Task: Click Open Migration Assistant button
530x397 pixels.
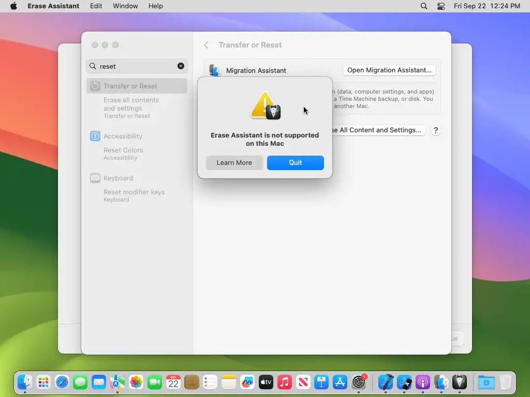Action: (x=389, y=70)
